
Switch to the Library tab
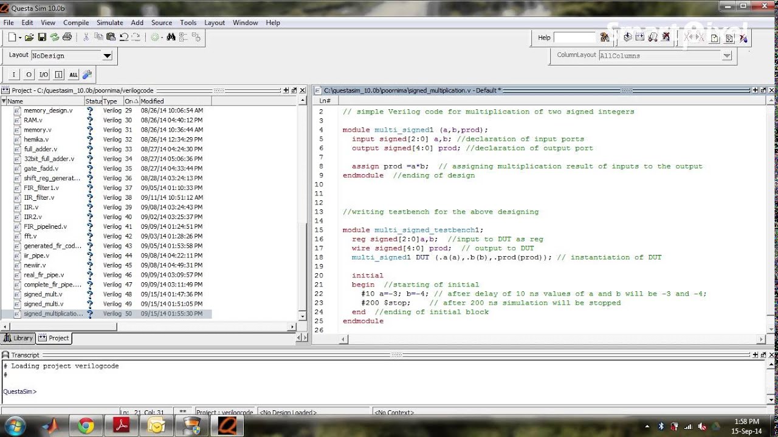[x=18, y=338]
